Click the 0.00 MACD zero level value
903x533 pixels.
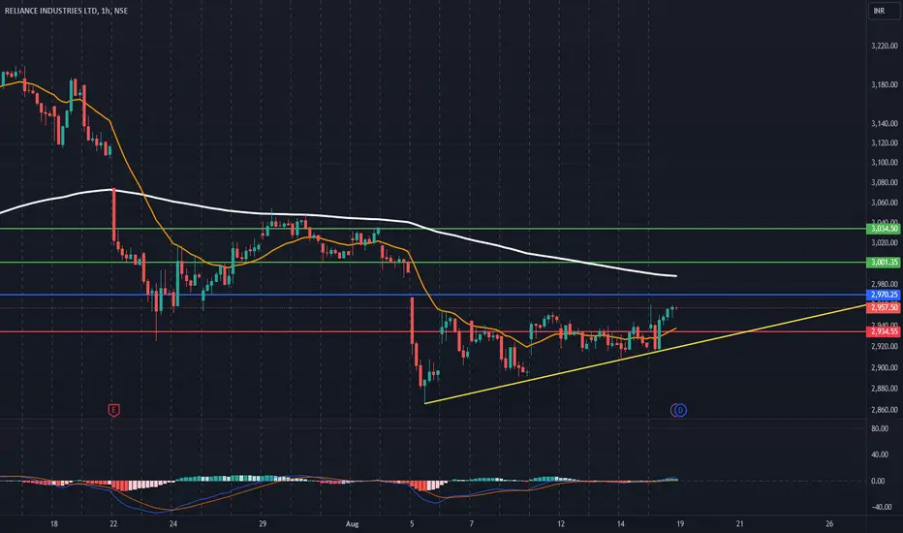click(880, 481)
